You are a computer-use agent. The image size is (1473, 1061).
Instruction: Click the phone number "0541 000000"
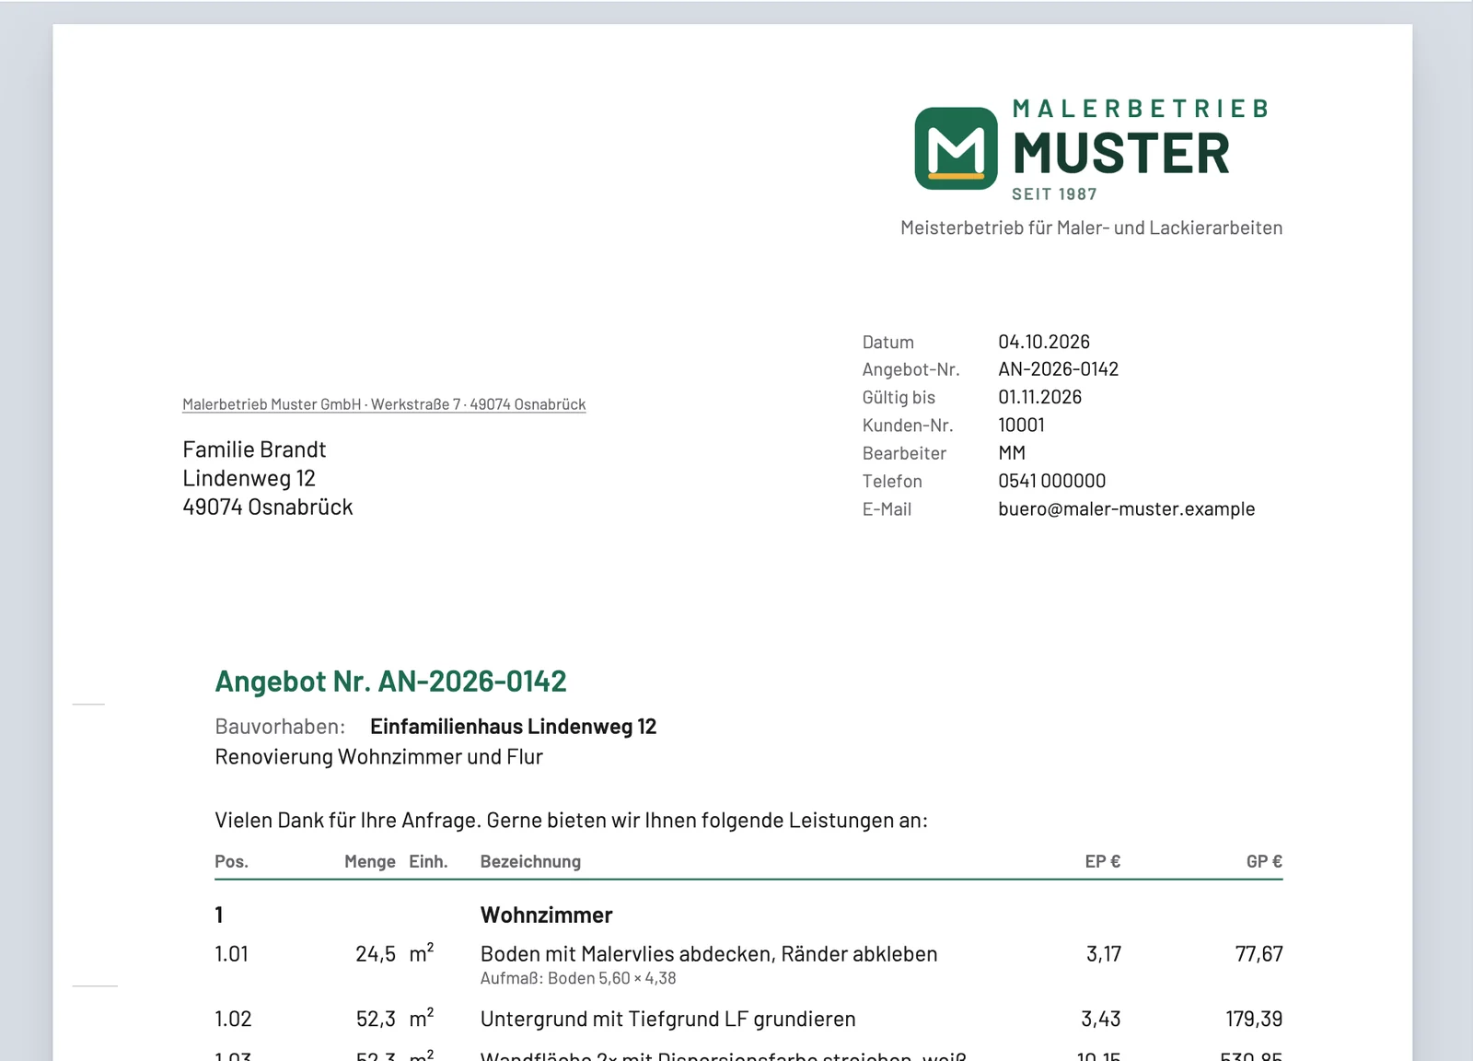[1052, 481]
